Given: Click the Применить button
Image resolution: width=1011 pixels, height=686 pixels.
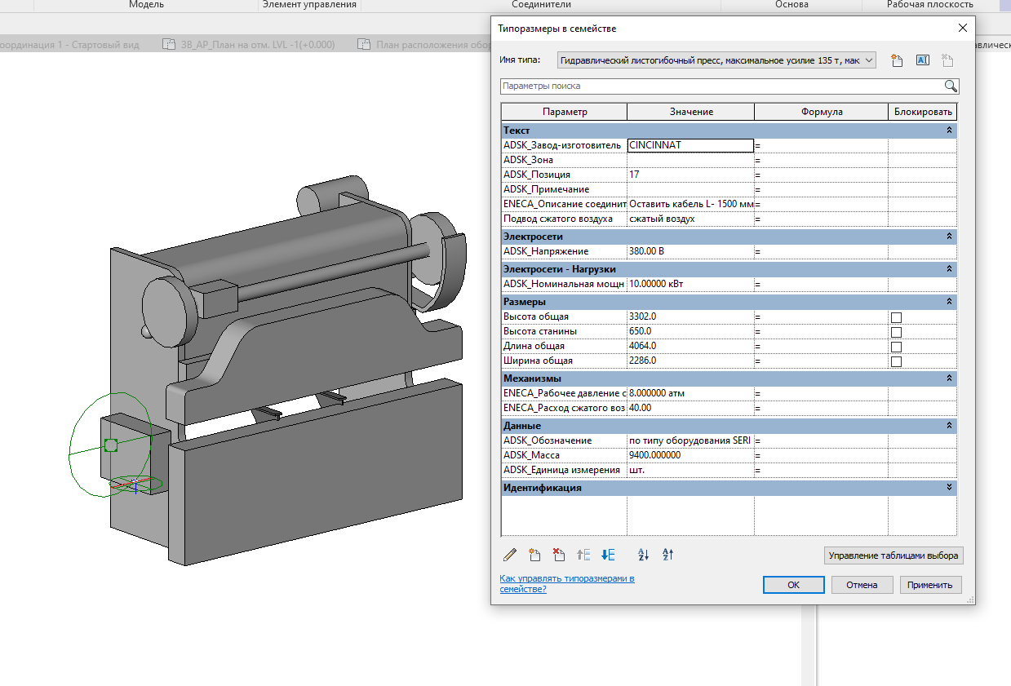Looking at the screenshot, I should pos(931,585).
